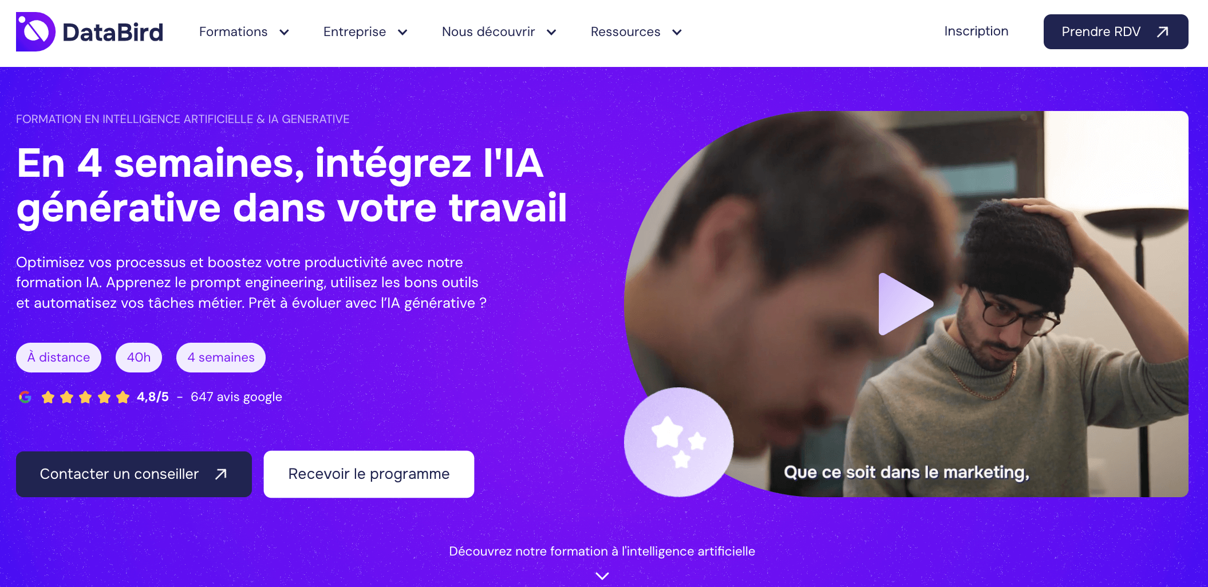The height and width of the screenshot is (587, 1208).
Task: Click the Google G review icon
Action: 25,397
